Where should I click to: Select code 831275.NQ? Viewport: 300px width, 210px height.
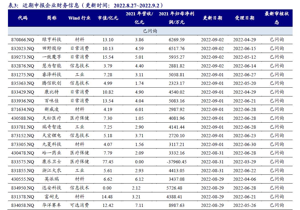click(x=23, y=75)
